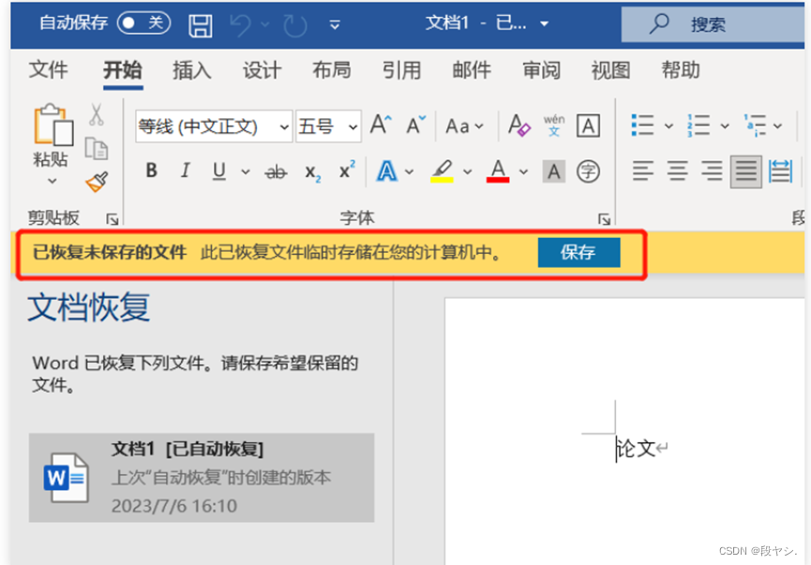Switch to the 插入 tab
Viewport: 811px width, 565px height.
pos(192,69)
